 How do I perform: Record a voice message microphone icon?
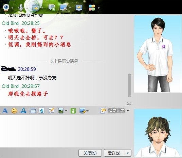(x=42, y=111)
